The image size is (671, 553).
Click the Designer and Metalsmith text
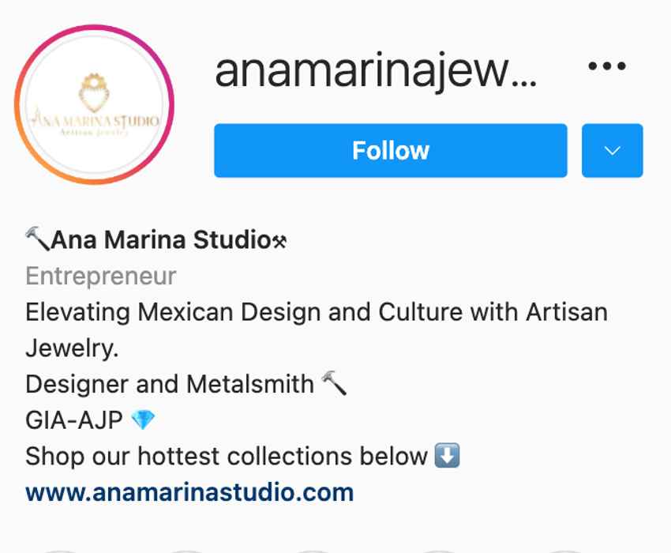170,384
